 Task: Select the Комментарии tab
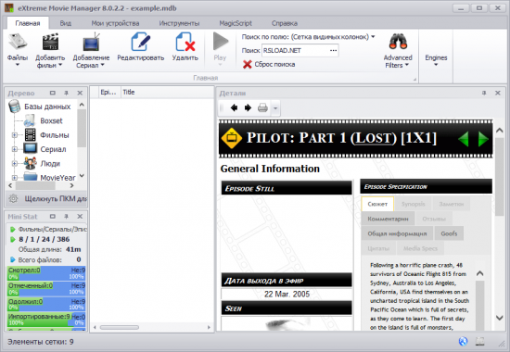click(x=388, y=219)
